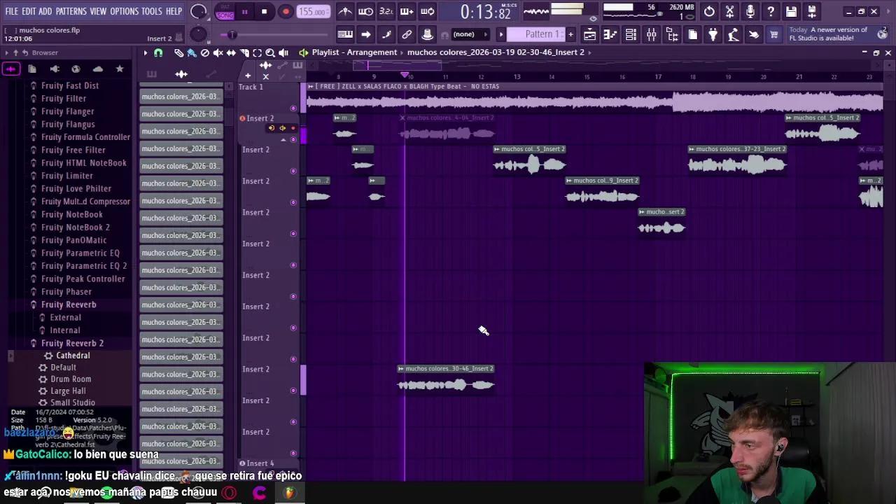Open the Mixer from the toolbar
Viewport: 896px width, 504px height.
650,34
